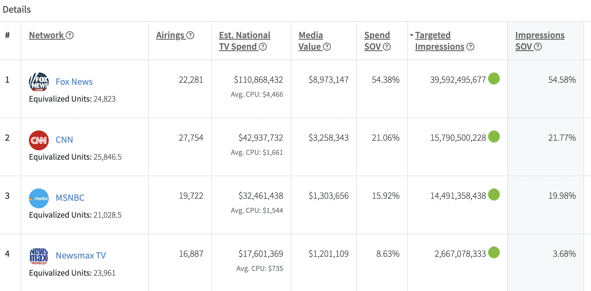Image resolution: width=591 pixels, height=291 pixels.
Task: Click the Network column help icon
Action: point(70,35)
